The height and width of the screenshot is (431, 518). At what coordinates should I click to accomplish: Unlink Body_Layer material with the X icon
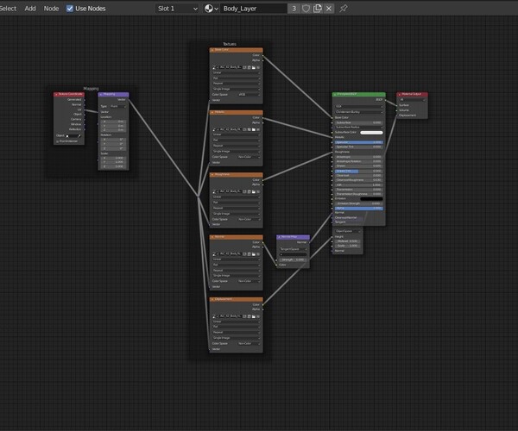click(329, 8)
